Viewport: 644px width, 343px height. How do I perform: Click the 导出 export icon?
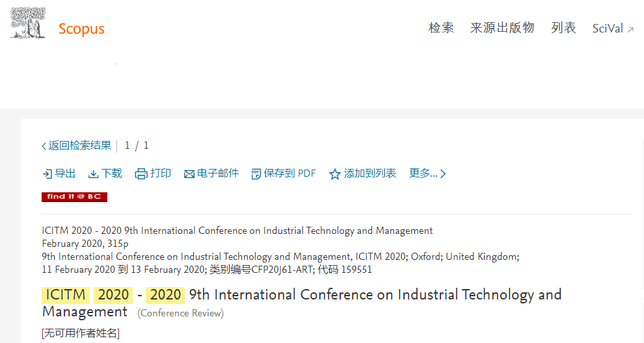click(x=47, y=174)
